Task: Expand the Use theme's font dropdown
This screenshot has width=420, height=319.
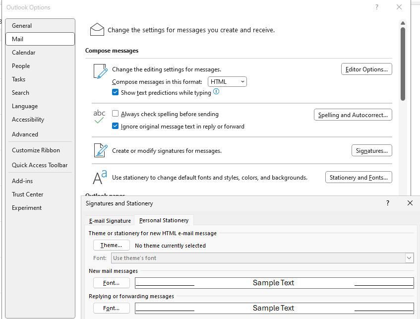Action: pos(409,258)
